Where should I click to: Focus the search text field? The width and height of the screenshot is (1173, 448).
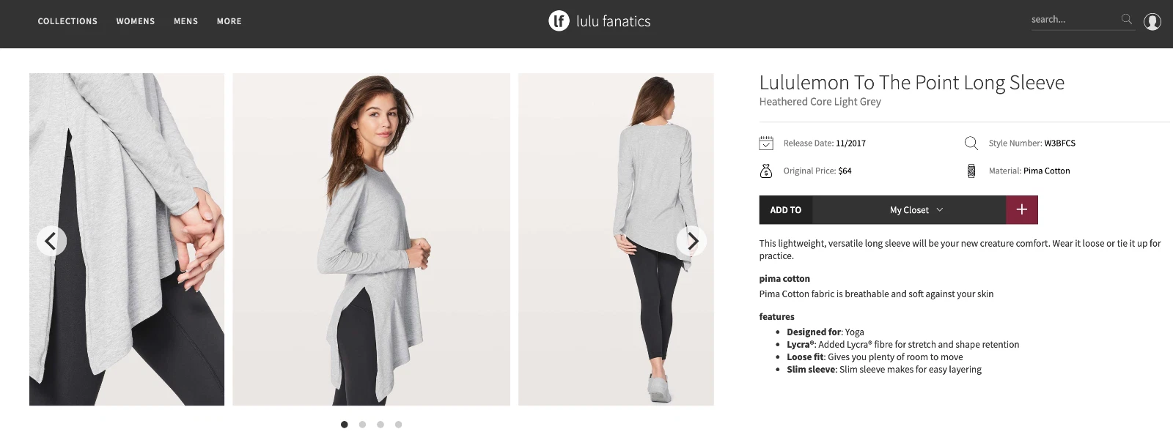tap(1073, 20)
